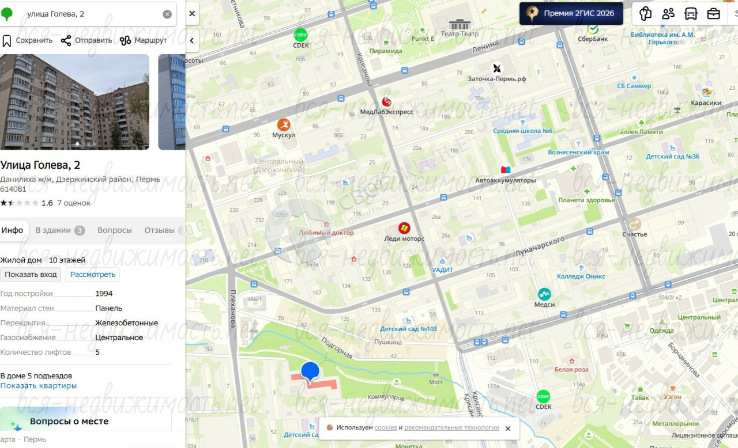The image size is (738, 448).
Task: Select the teal Медси marker
Action: pyautogui.click(x=544, y=294)
